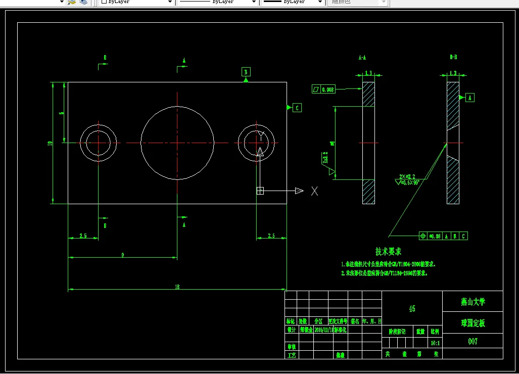The height and width of the screenshot is (374, 519).
Task: Select datum C symbol on right edge
Action: [295, 108]
